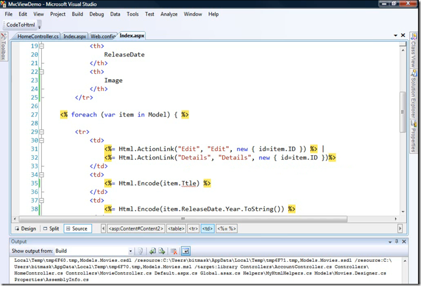This screenshot has height=286, width=421.
Task: Open the Edit menu
Action: point(23,14)
